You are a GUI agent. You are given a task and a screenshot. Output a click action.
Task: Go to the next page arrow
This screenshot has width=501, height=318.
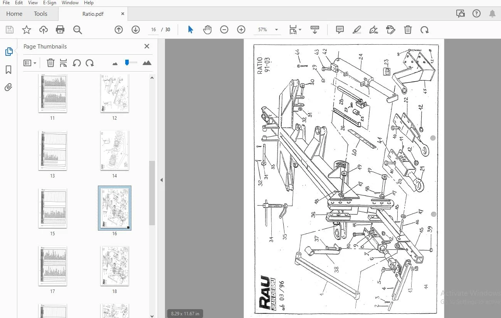pyautogui.click(x=136, y=30)
